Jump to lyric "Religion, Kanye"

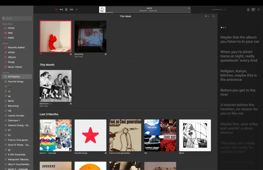point(239,75)
